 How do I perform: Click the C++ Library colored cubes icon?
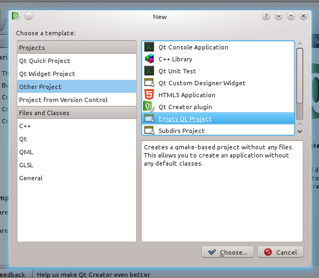(149, 59)
